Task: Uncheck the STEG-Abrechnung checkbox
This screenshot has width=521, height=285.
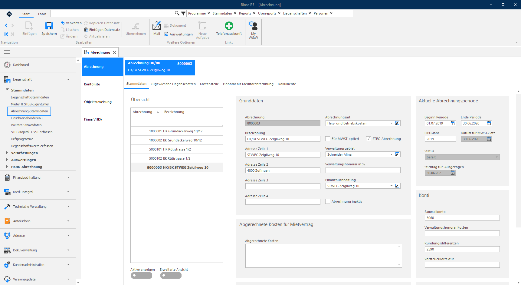Action: (369, 139)
